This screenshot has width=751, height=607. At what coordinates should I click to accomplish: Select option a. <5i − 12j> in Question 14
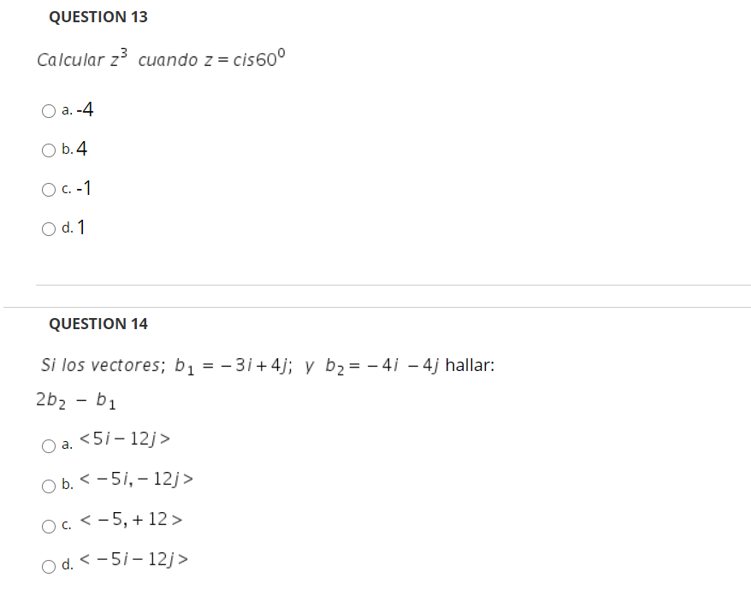(48, 444)
